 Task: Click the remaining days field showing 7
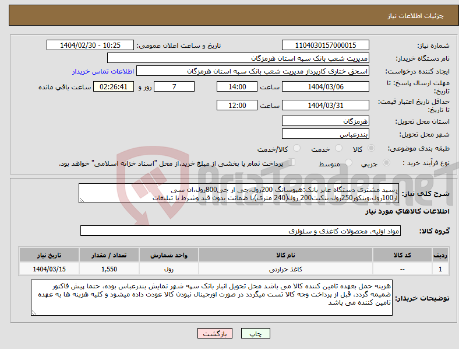174,86
